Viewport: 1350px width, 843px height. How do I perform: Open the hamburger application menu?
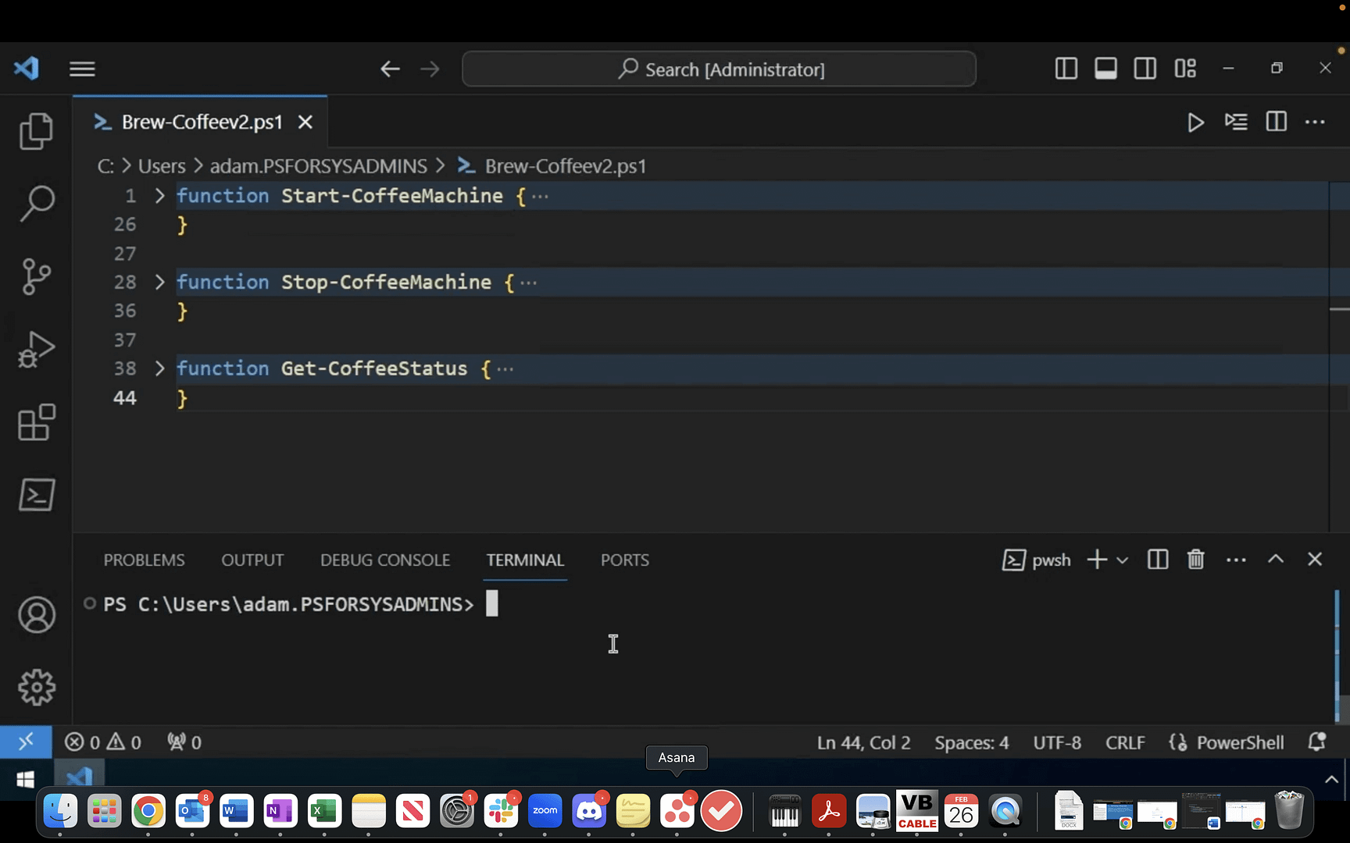point(82,69)
